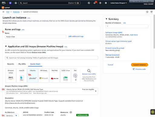Open Info link beside Application and OS Images
This screenshot has height=117, width=155.
66,47
